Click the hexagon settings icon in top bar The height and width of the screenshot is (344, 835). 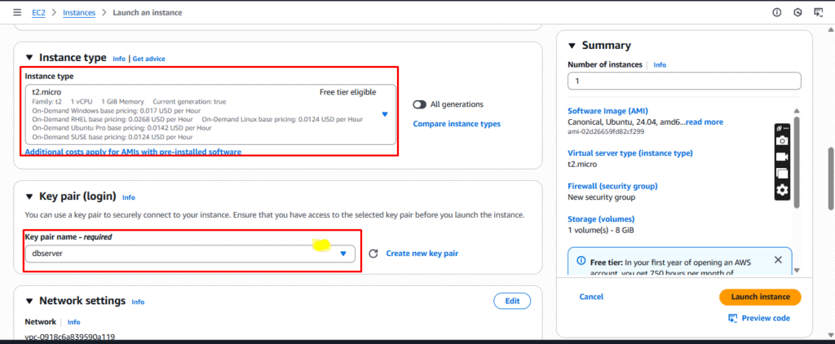pyautogui.click(x=797, y=12)
